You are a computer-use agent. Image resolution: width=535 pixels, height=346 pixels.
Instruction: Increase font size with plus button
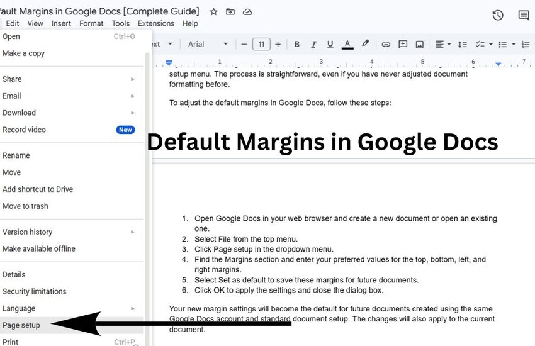(278, 44)
